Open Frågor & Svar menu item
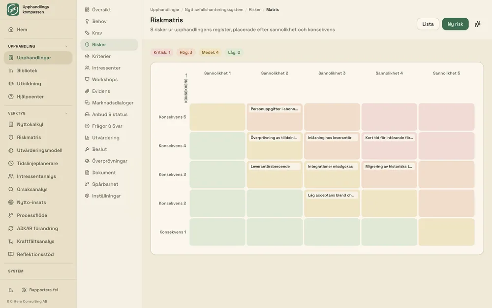The image size is (492, 308). point(109,126)
